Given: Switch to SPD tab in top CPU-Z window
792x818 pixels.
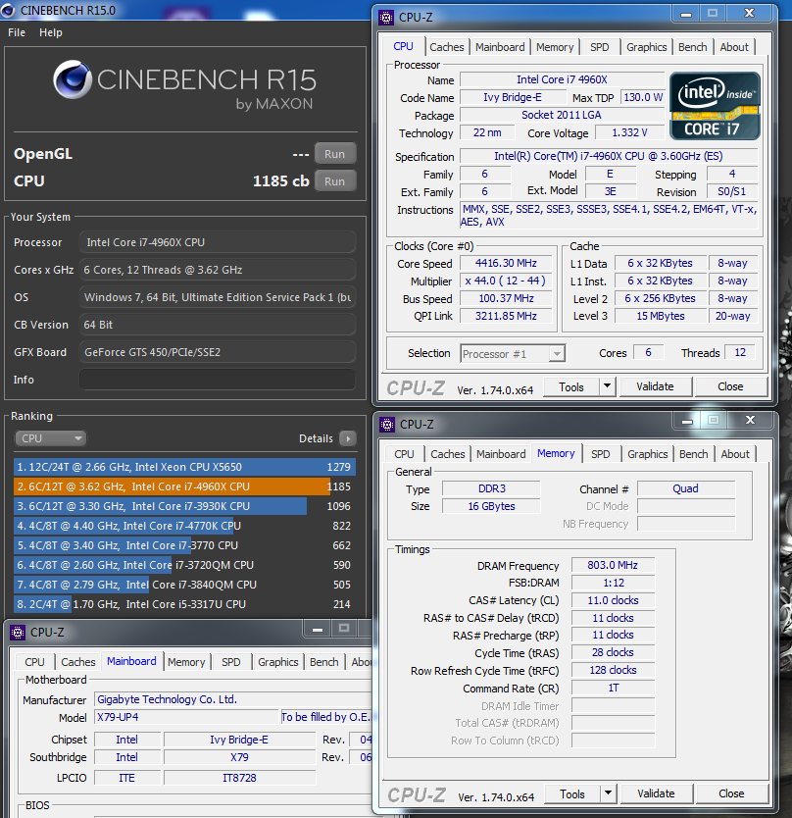Looking at the screenshot, I should tap(600, 47).
